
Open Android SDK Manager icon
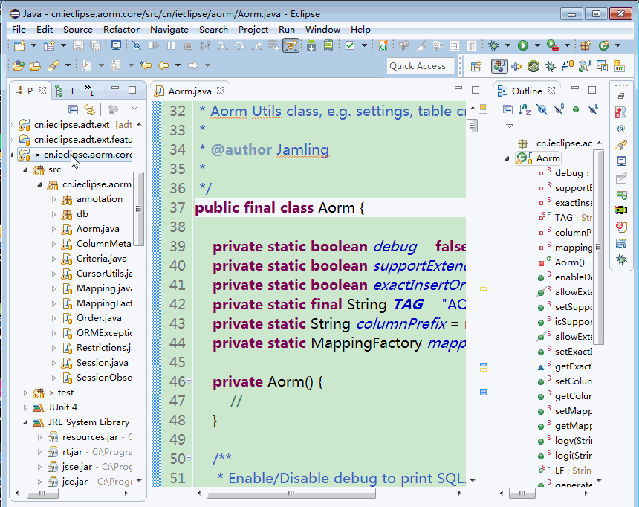click(x=311, y=45)
